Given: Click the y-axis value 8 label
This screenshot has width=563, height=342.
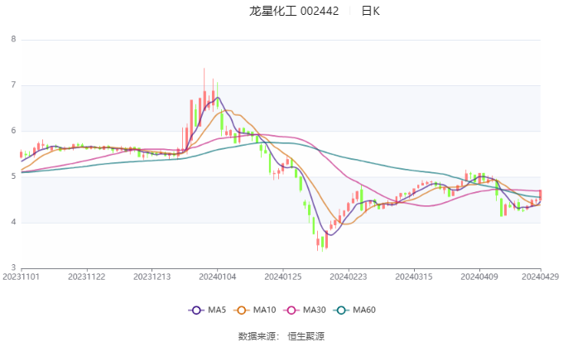Looking at the screenshot, I should click(x=13, y=39).
